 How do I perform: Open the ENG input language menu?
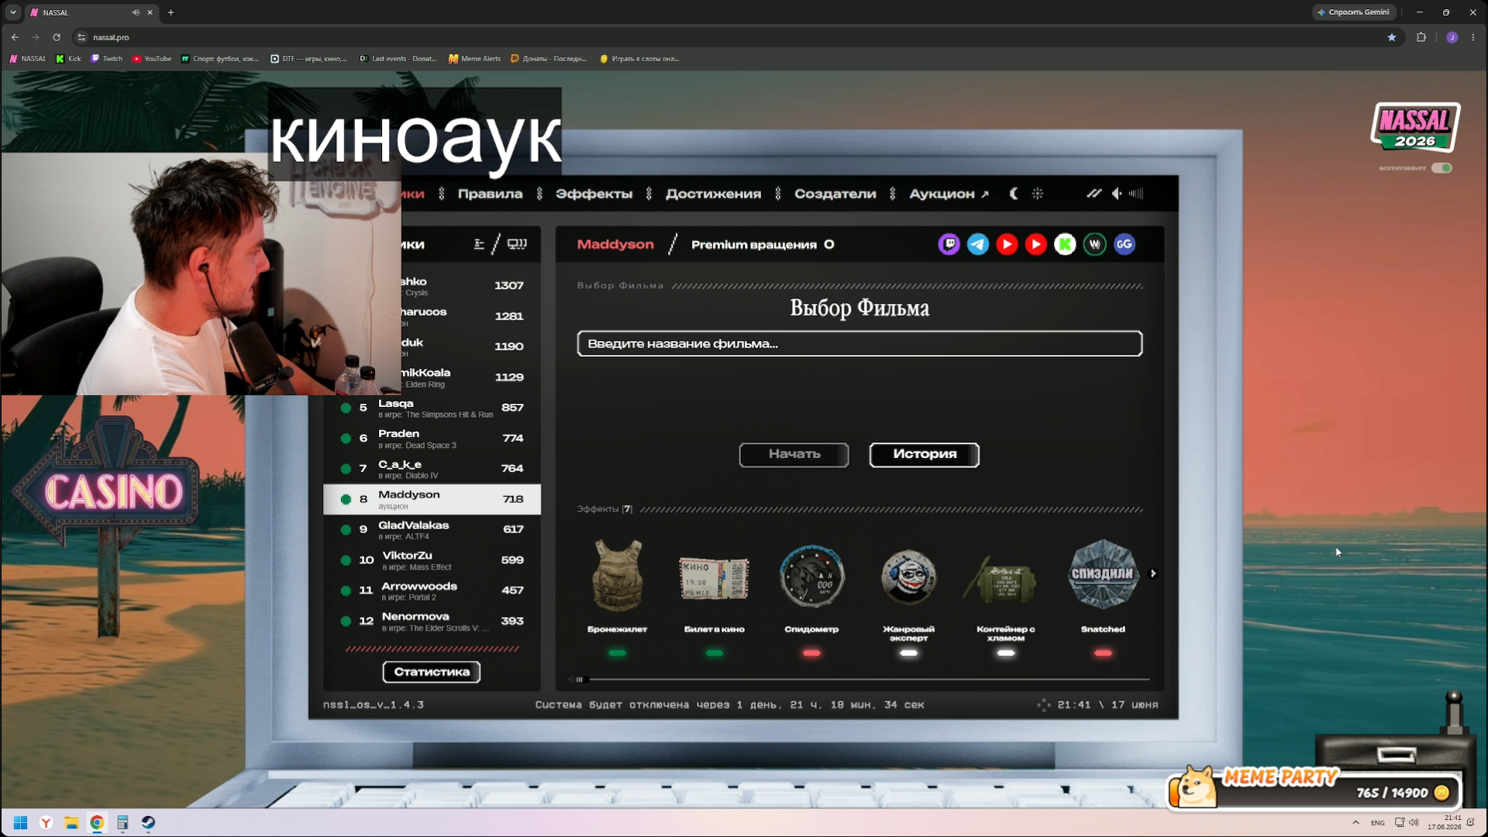1378,823
